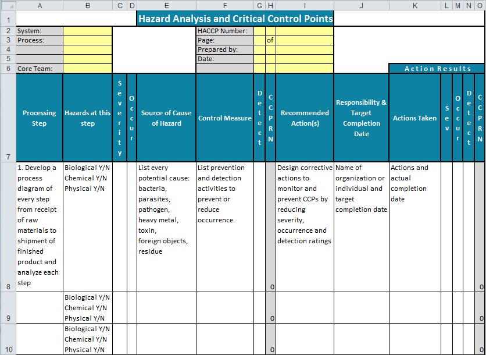The width and height of the screenshot is (486, 355).
Task: Select row 7 header
Action: pos(8,118)
